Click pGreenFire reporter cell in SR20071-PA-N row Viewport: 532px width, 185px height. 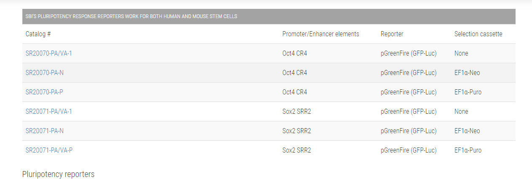point(408,131)
